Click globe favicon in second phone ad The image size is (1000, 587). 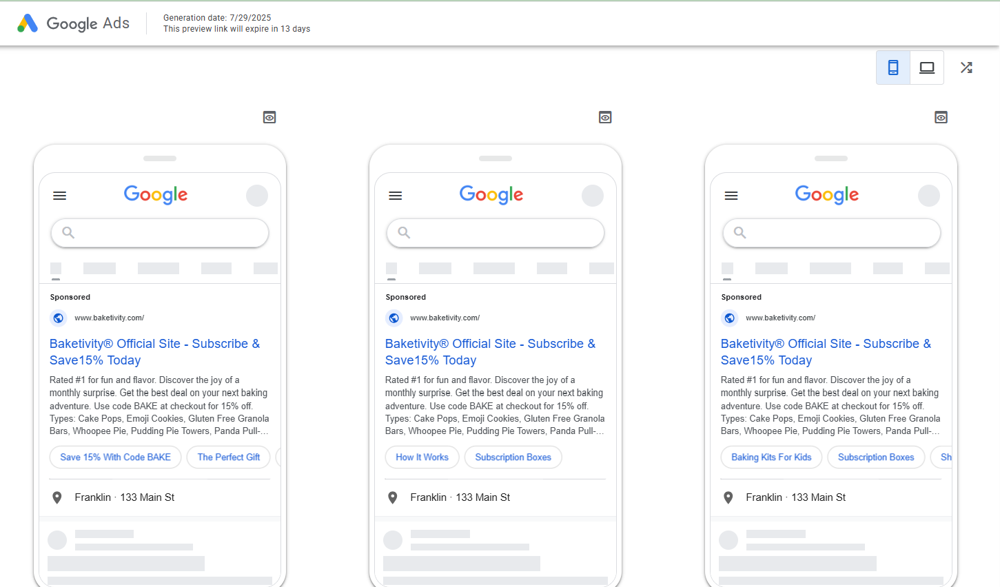pos(394,318)
